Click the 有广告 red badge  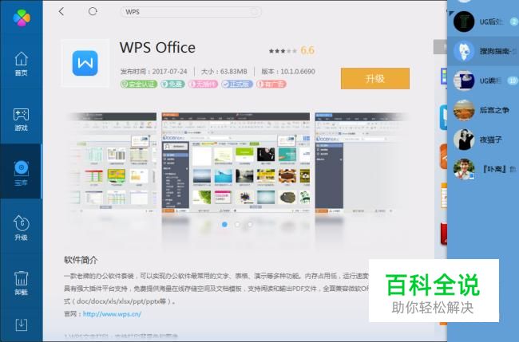pyautogui.click(x=271, y=85)
